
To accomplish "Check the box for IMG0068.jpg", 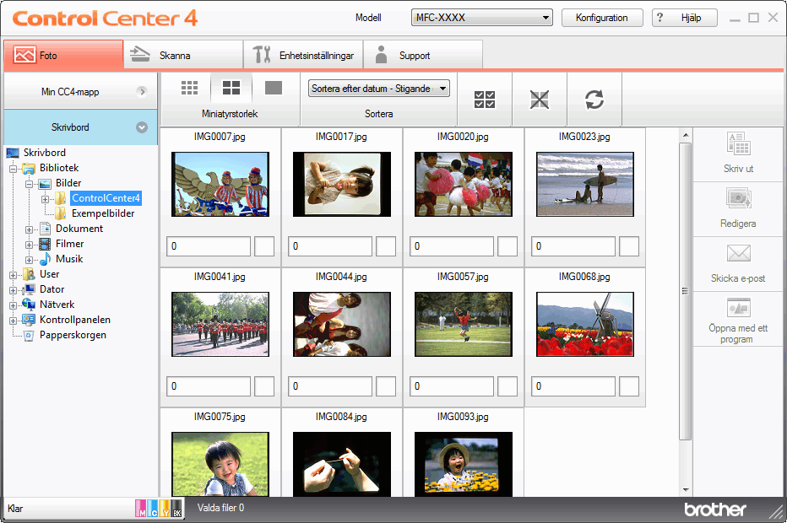I will pyautogui.click(x=629, y=386).
